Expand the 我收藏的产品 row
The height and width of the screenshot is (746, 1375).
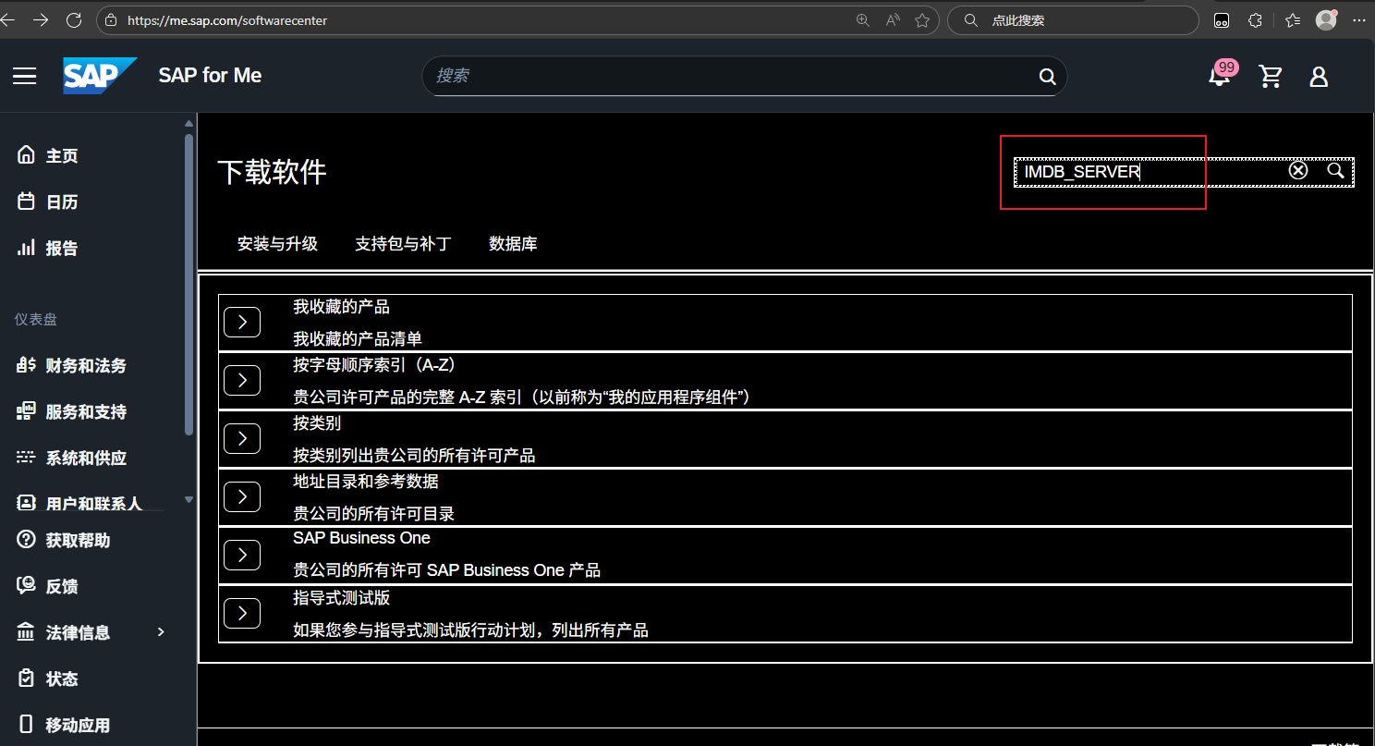click(x=242, y=322)
